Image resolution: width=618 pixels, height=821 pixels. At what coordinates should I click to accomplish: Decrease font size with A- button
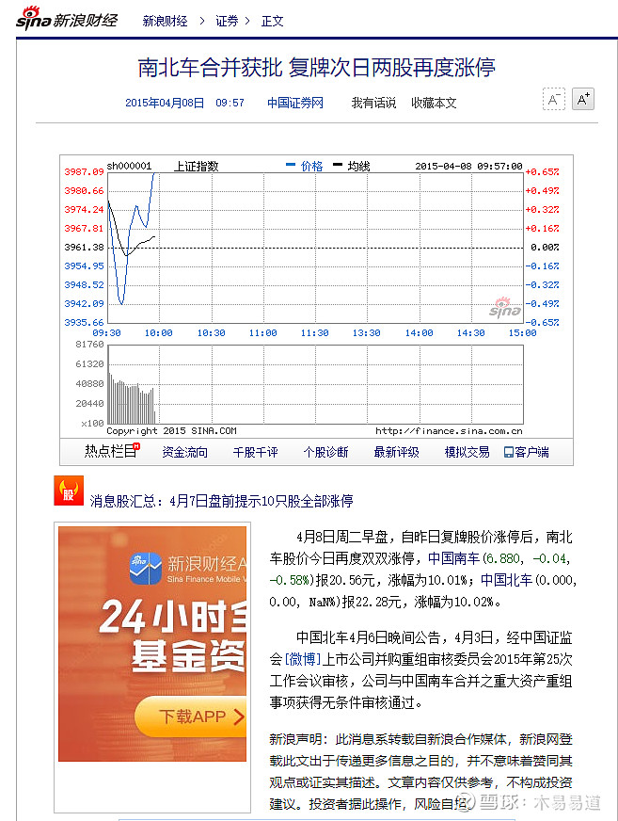(554, 99)
